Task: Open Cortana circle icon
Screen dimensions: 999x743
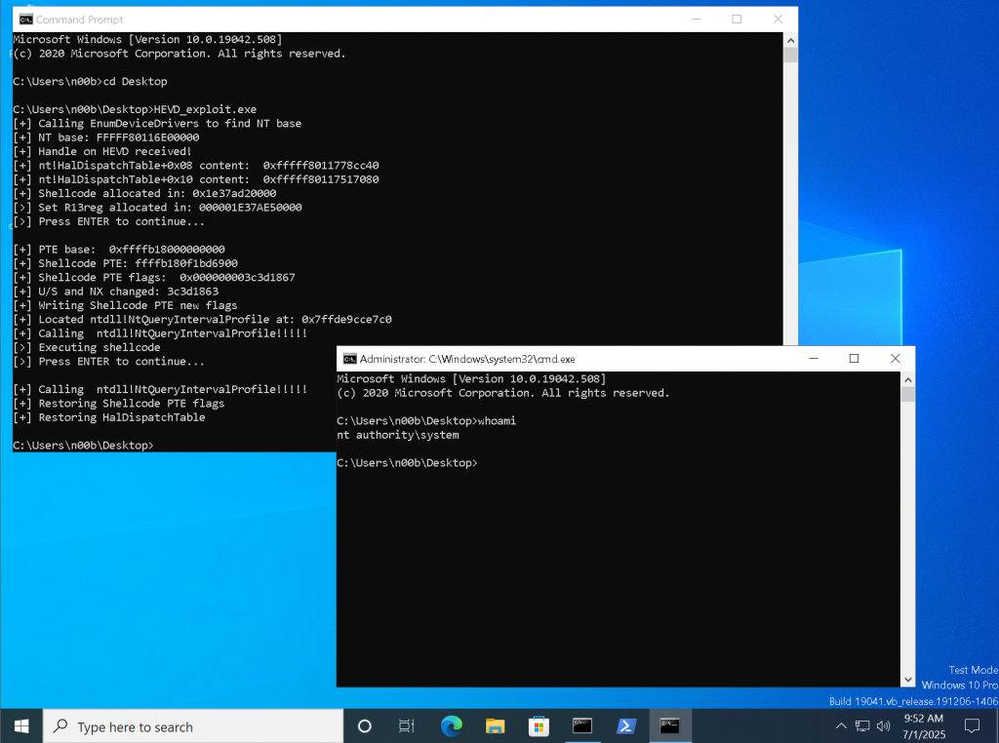Action: pos(365,725)
